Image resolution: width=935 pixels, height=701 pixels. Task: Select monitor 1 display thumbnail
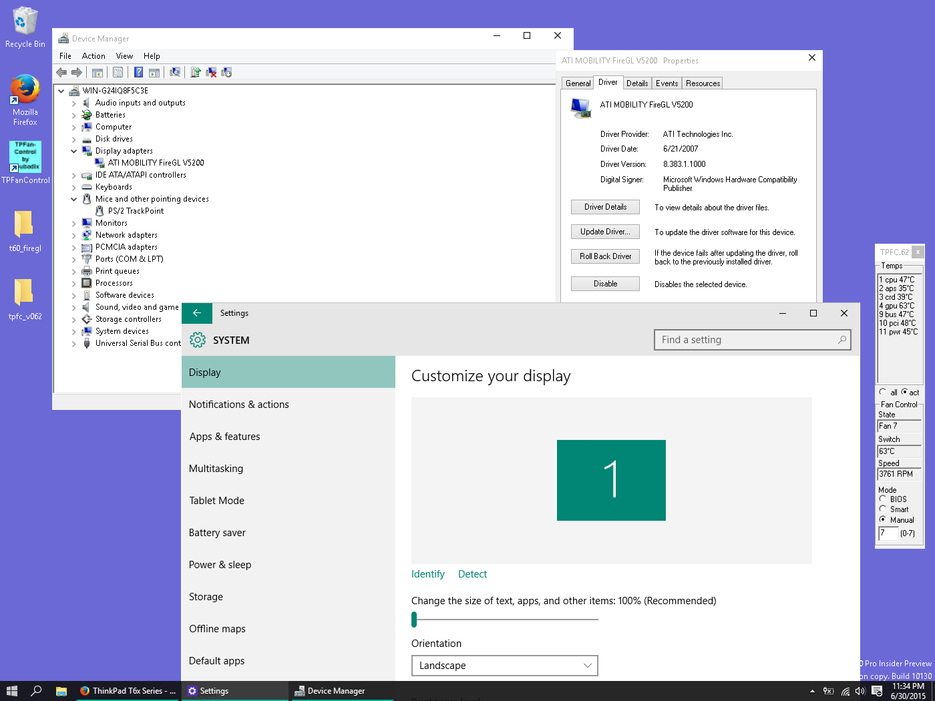tap(611, 480)
